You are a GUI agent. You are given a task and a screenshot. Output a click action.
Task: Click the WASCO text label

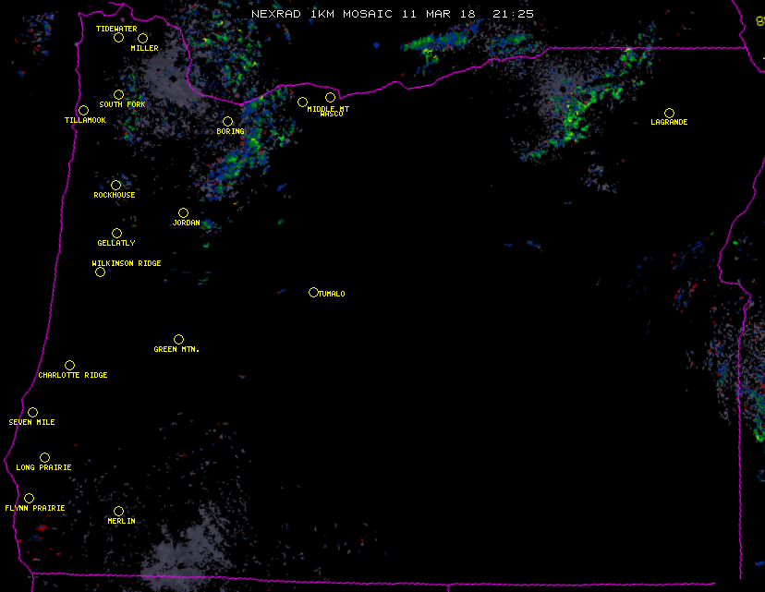click(x=331, y=115)
